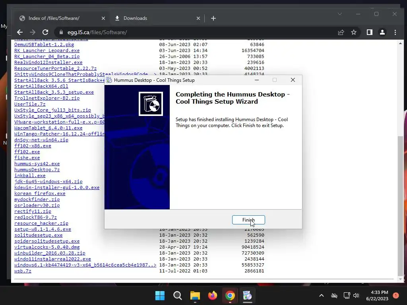Viewport: 407px width, 305px height.
Task: Go back with Chrome's back arrow
Action: tap(20, 32)
